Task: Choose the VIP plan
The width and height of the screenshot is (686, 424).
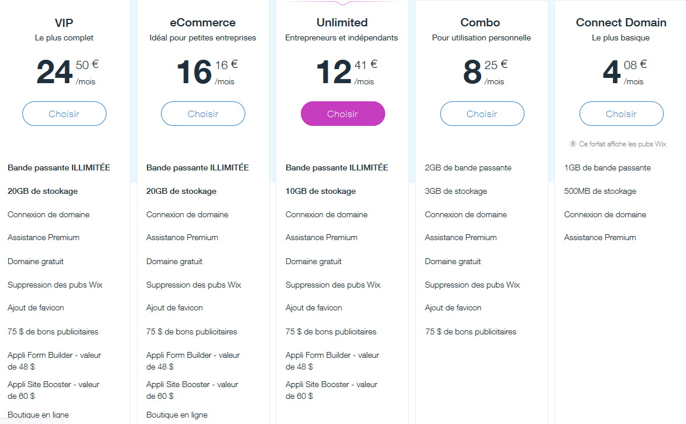Action: [x=64, y=114]
